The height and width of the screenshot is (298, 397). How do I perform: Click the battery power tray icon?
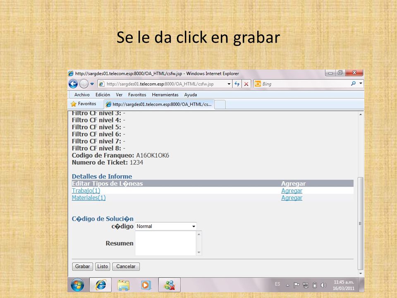coord(314,285)
